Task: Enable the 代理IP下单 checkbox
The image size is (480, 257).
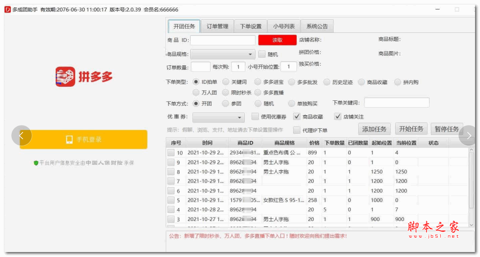Action: click(297, 130)
